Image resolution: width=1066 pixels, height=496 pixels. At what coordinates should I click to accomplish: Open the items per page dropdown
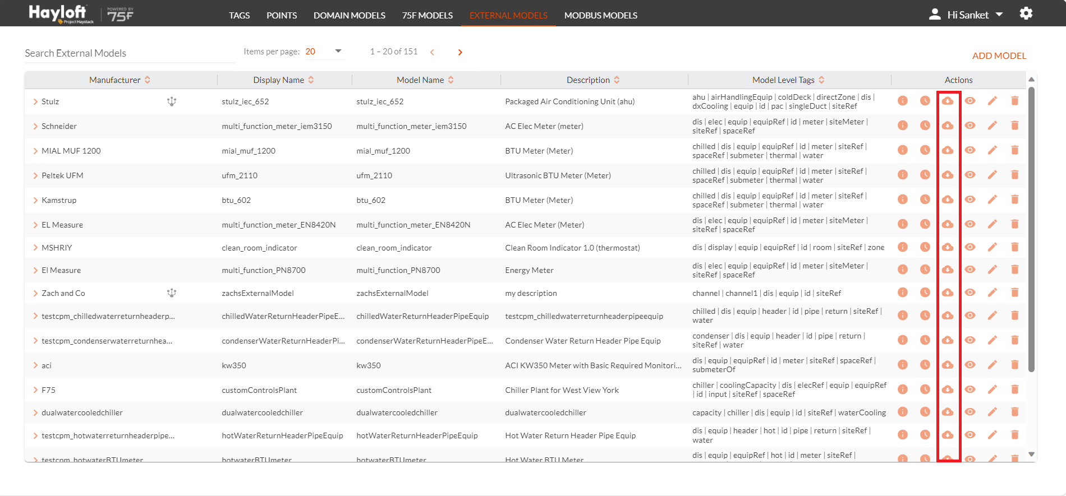324,52
